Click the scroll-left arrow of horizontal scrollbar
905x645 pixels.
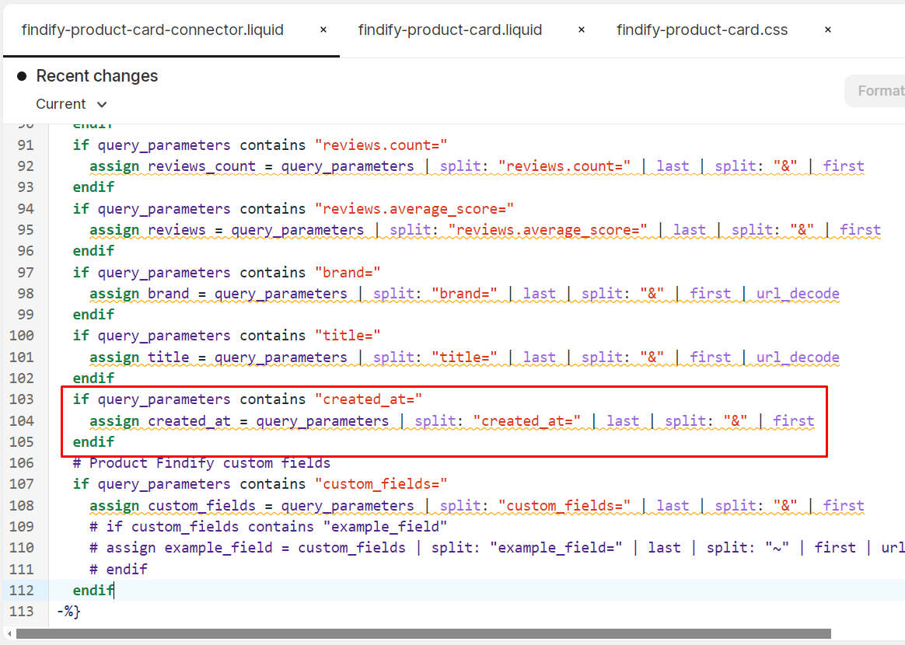[9, 634]
